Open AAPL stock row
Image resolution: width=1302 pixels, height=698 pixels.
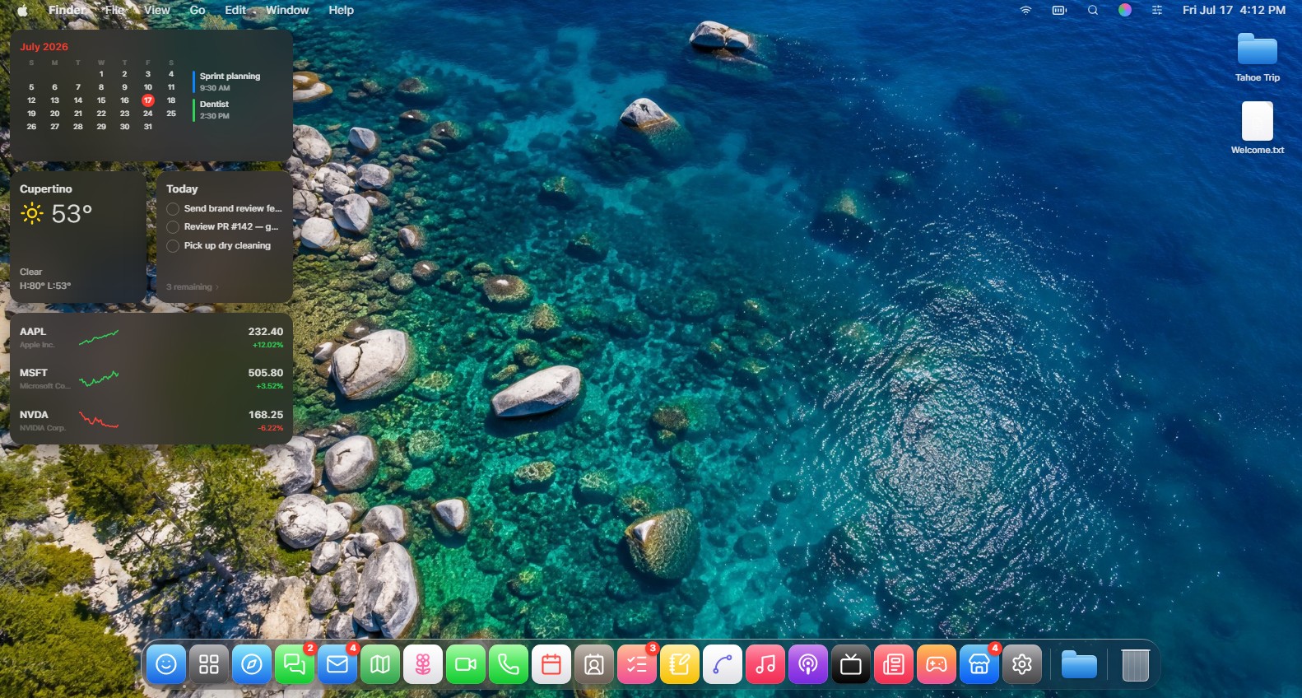151,337
